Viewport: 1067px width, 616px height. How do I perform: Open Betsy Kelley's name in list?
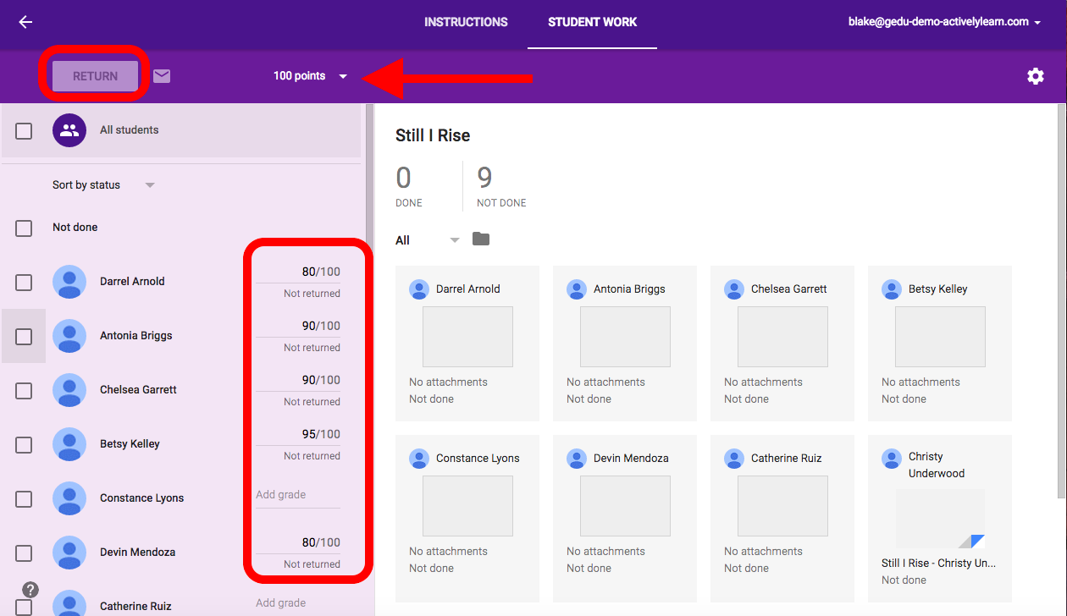[130, 444]
